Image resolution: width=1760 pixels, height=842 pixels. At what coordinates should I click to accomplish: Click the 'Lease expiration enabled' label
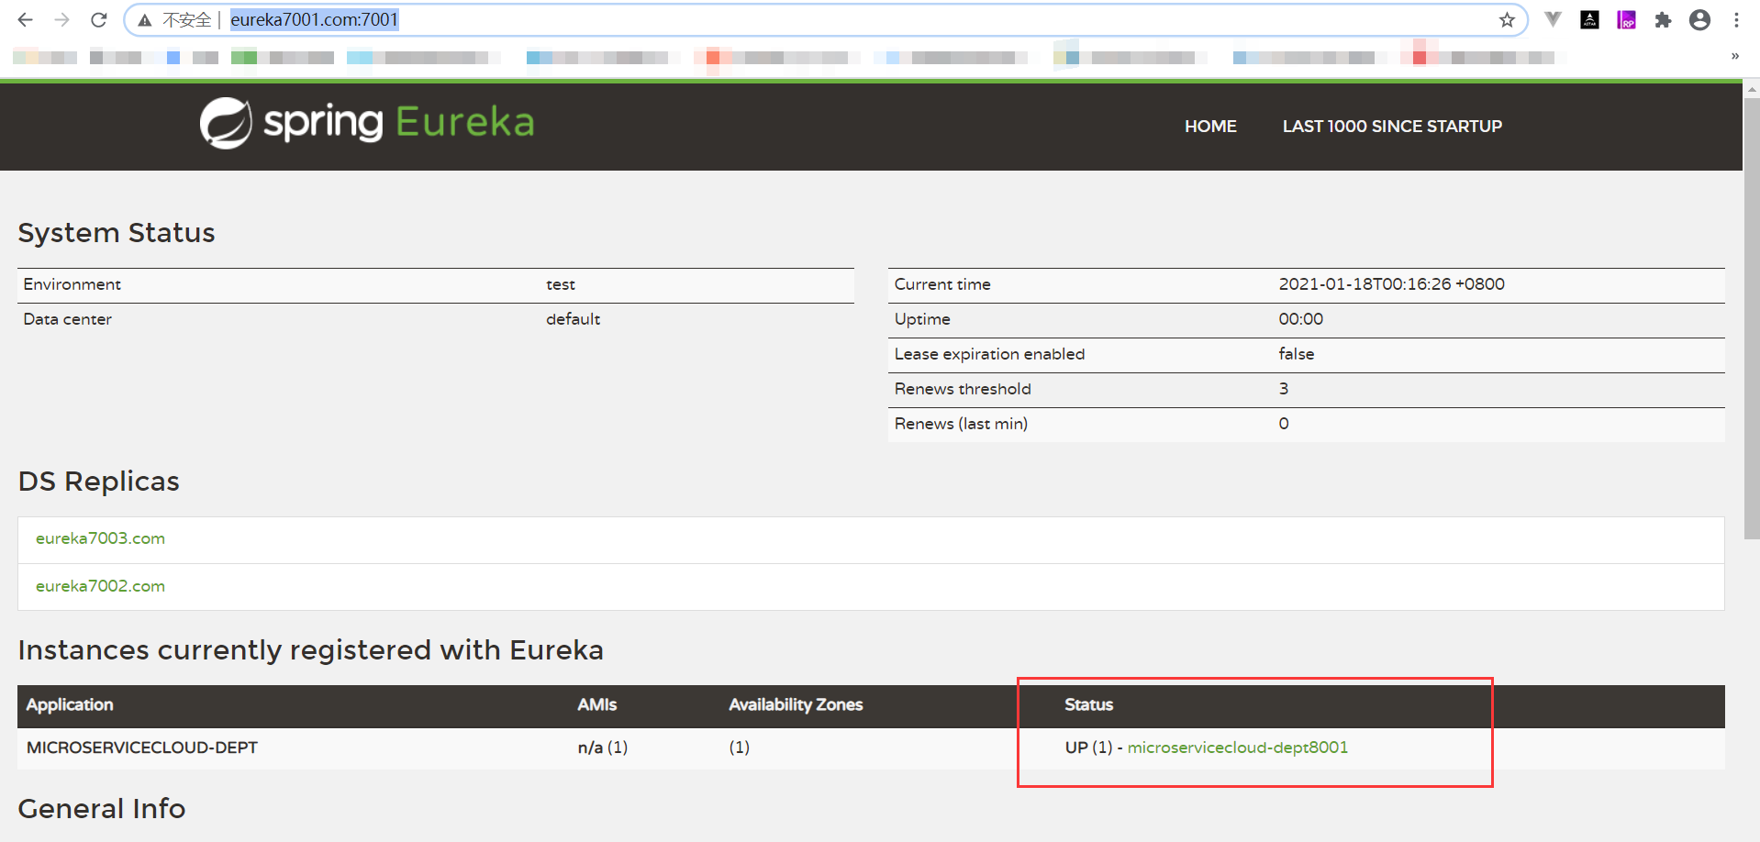[989, 354]
